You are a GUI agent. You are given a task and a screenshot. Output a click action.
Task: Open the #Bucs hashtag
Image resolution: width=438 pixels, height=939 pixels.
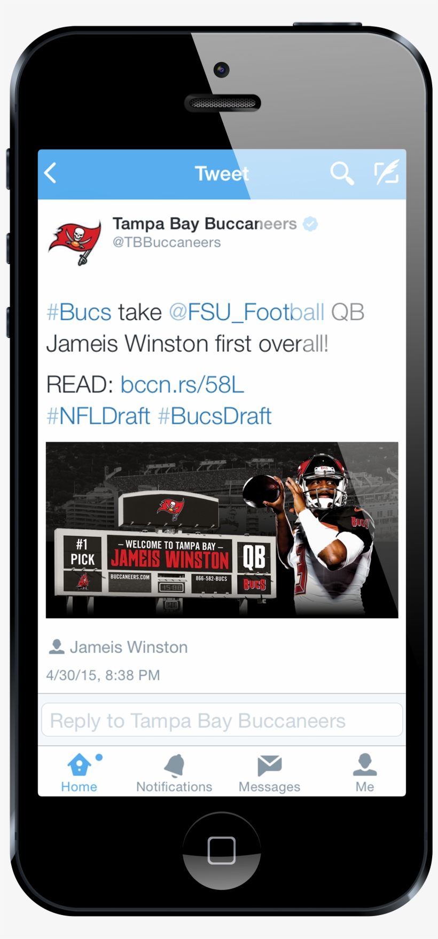pyautogui.click(x=79, y=312)
